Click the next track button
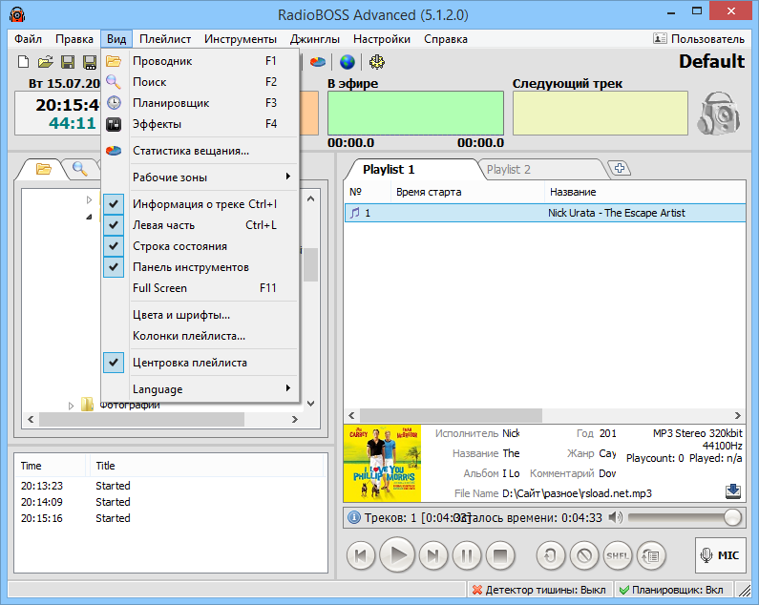The width and height of the screenshot is (759, 605). (x=433, y=555)
